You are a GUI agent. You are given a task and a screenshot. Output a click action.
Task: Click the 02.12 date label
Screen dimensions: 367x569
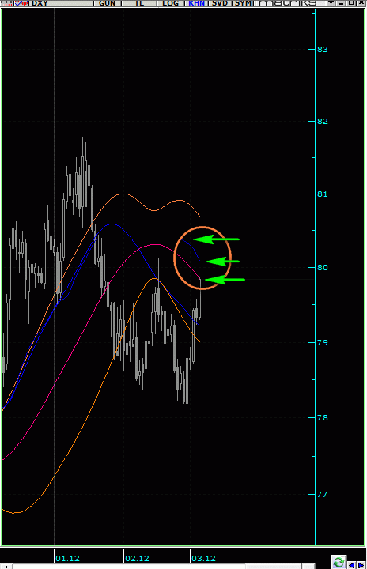[x=137, y=558]
